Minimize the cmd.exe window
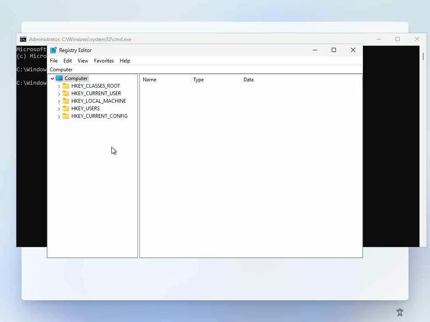The height and width of the screenshot is (322, 430). [379, 39]
